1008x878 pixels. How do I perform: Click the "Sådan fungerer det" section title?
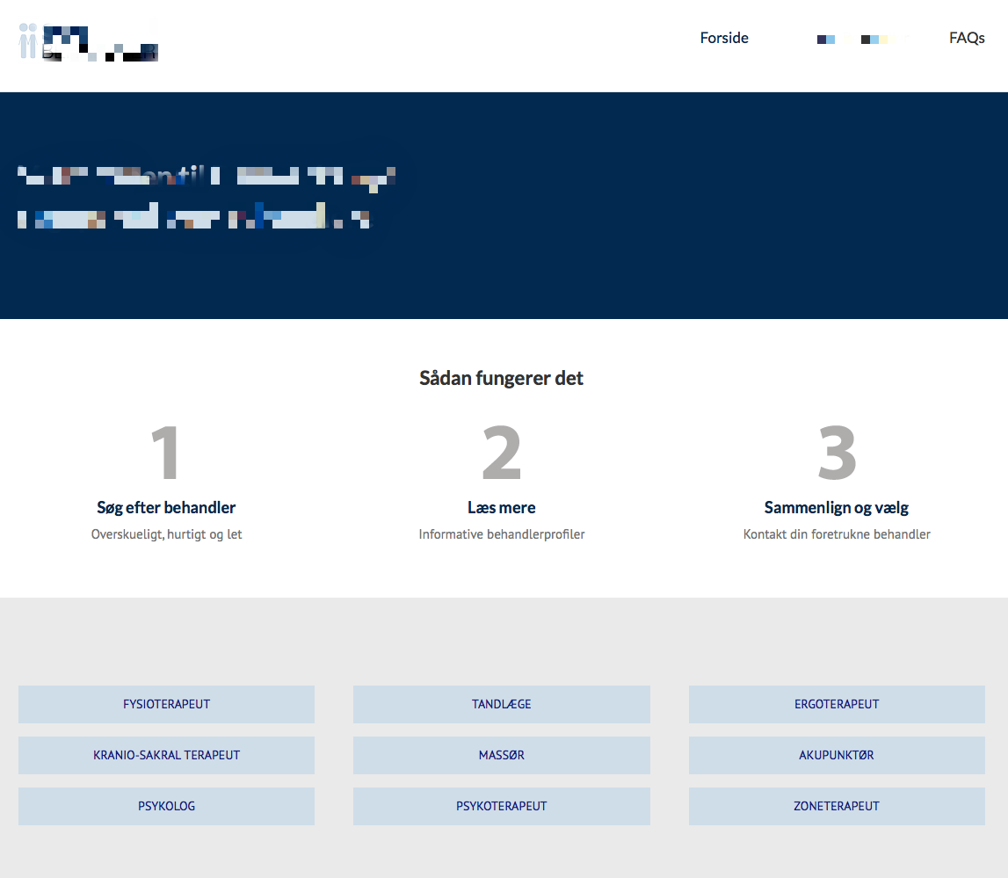coord(501,378)
